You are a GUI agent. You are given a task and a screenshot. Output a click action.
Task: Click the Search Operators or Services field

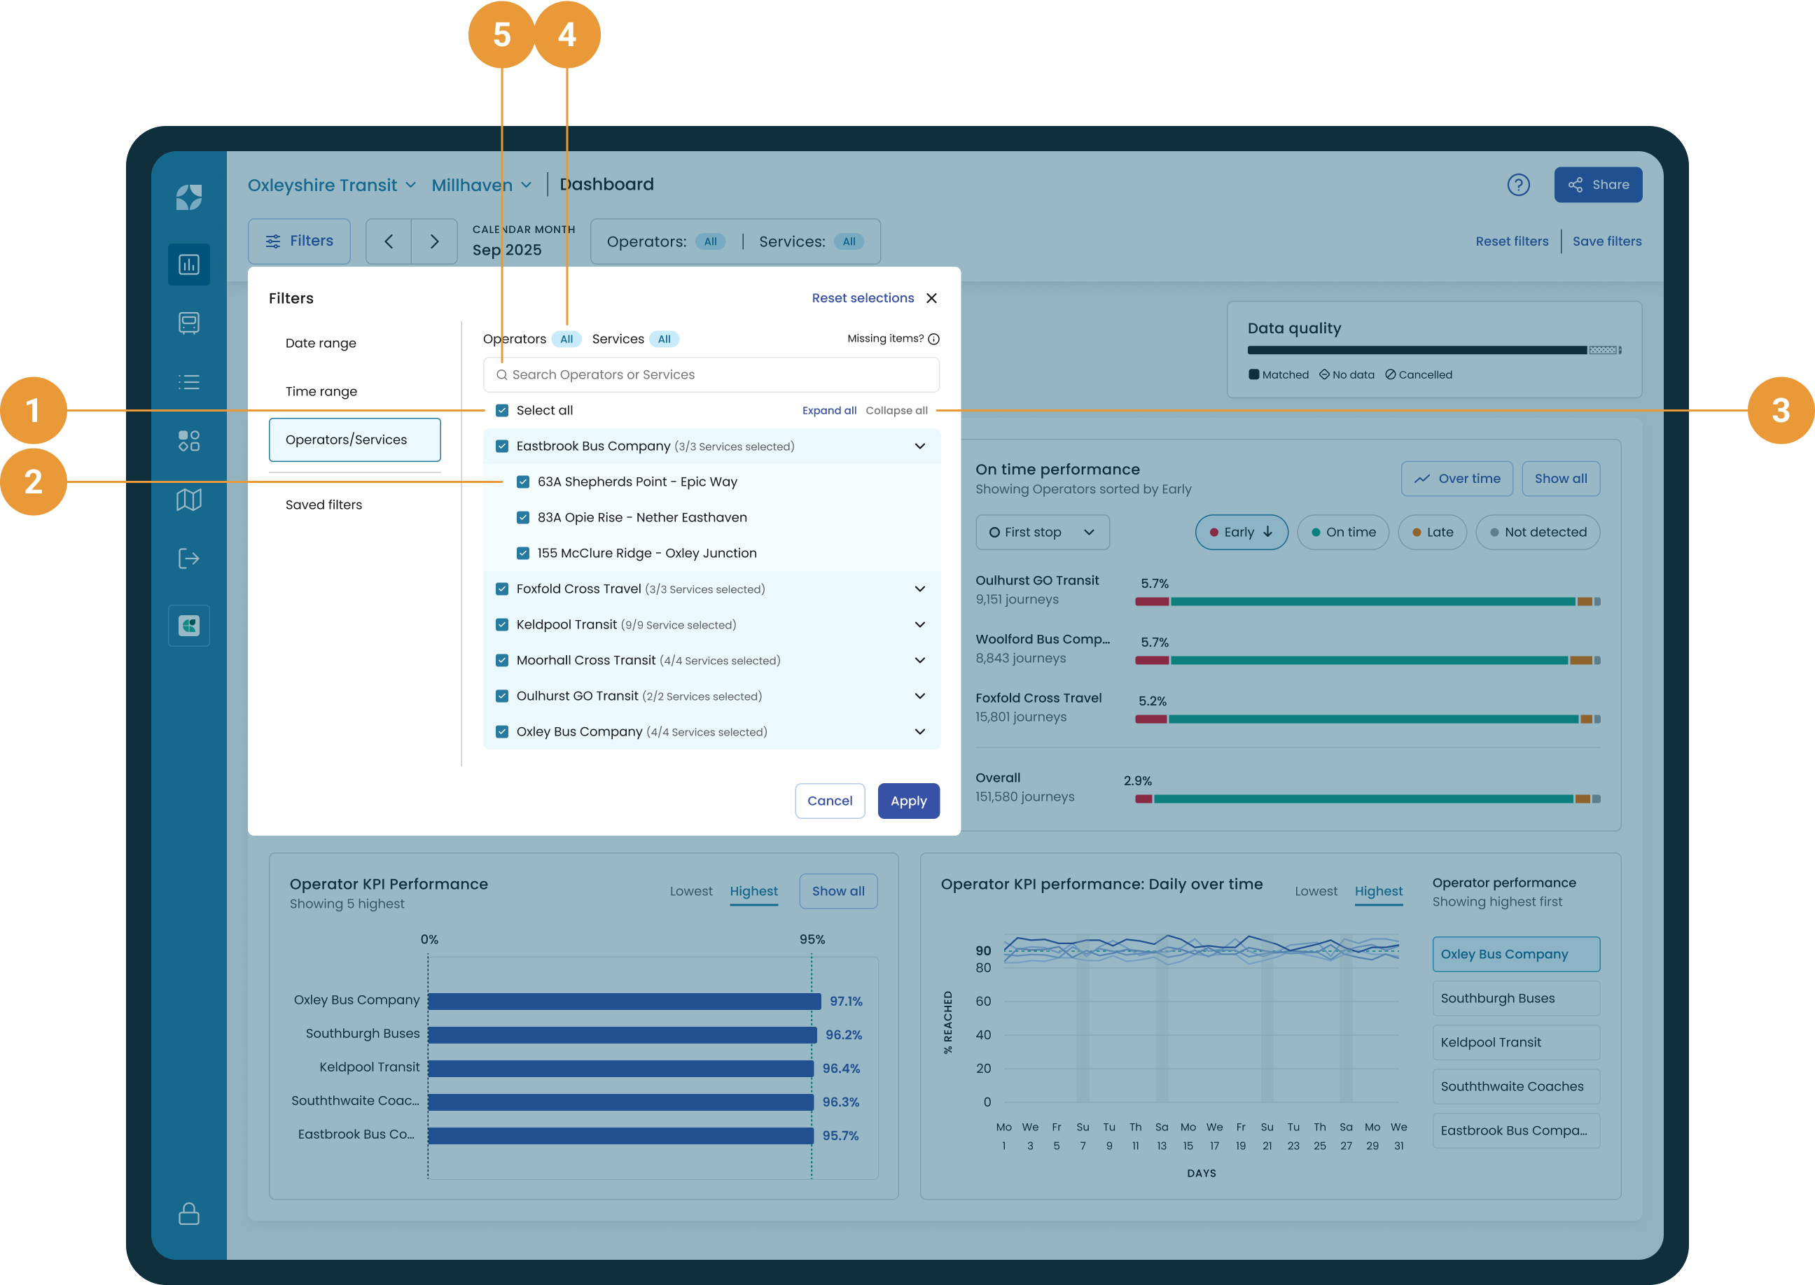(x=711, y=375)
